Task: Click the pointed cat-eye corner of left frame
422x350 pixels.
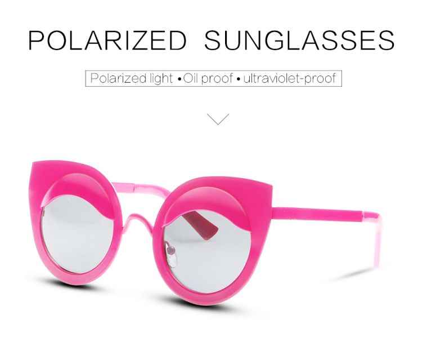Action: tap(38, 167)
